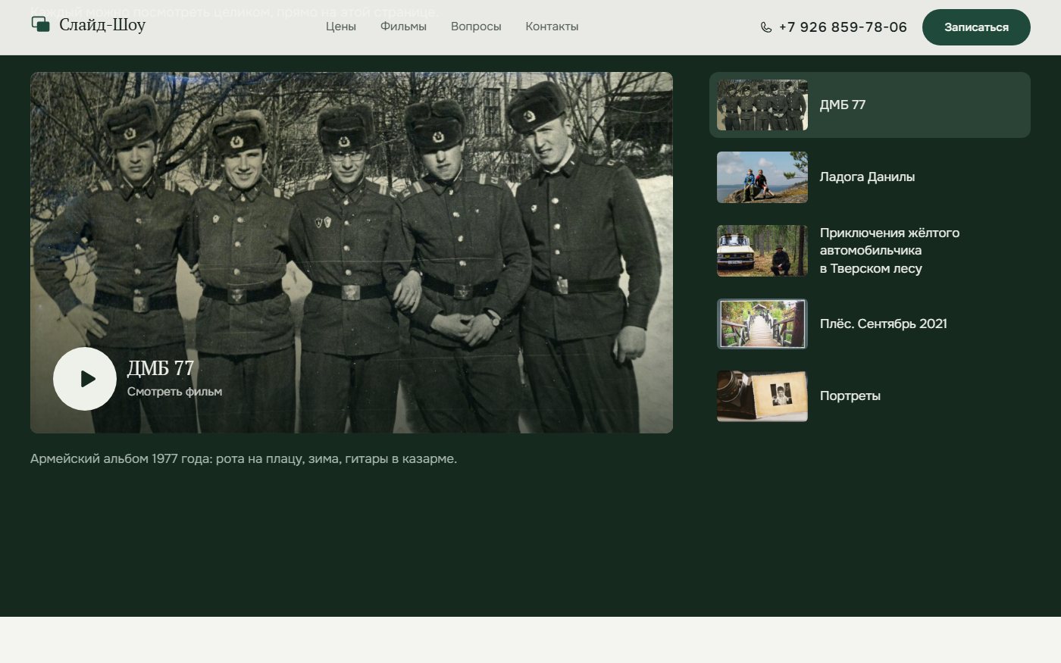Open the Цены menu item
Screen dimensions: 1061x663
pyautogui.click(x=341, y=27)
